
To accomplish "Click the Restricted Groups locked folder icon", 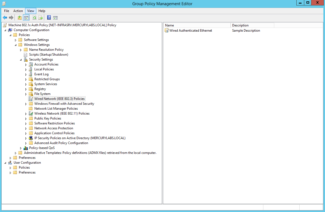I will 31,79.
